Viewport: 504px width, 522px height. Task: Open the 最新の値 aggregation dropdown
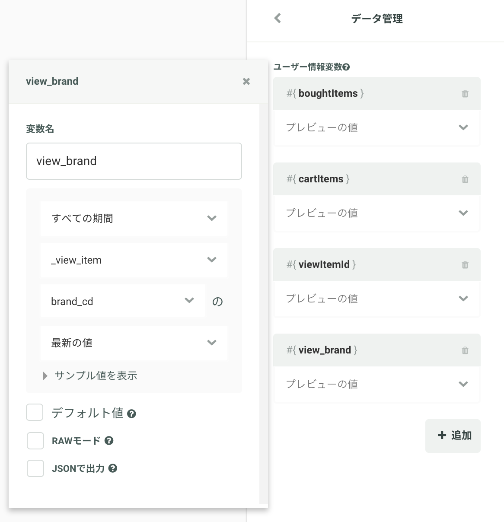click(134, 343)
